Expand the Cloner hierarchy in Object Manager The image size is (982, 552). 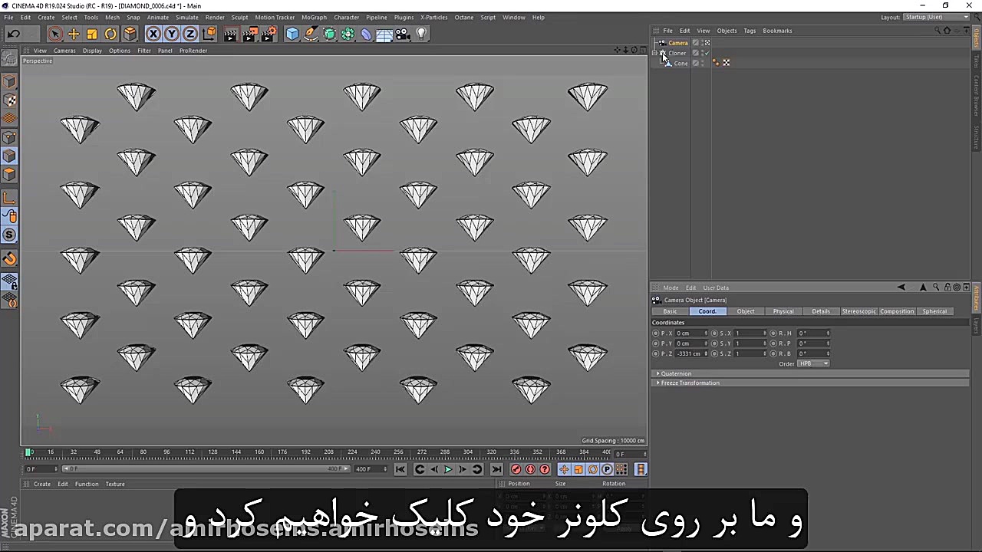coord(655,53)
